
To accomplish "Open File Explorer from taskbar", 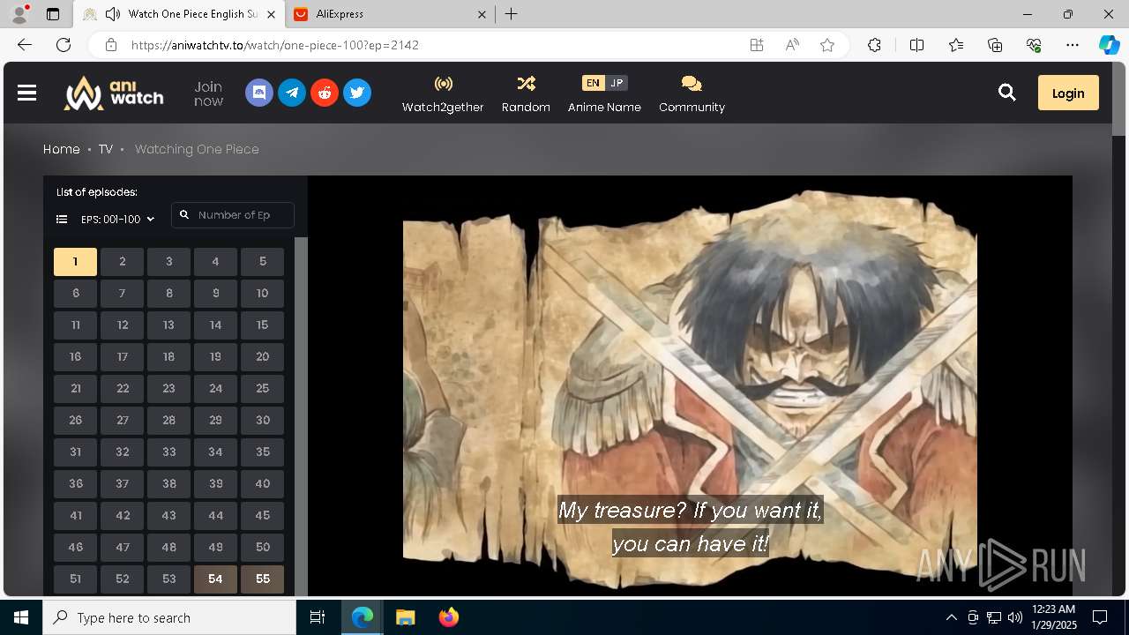I will [x=405, y=617].
